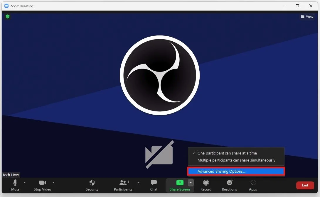The height and width of the screenshot is (197, 320).
Task: Show meeting info via green shield icon
Action: pyautogui.click(x=8, y=16)
